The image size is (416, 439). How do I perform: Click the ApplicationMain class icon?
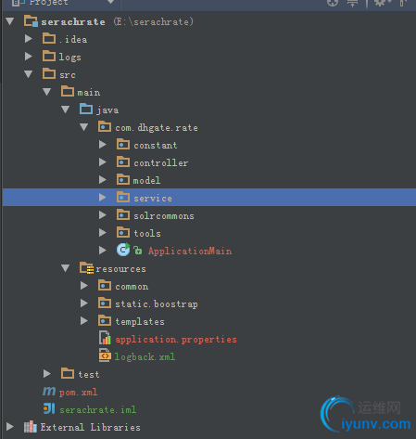[123, 250]
